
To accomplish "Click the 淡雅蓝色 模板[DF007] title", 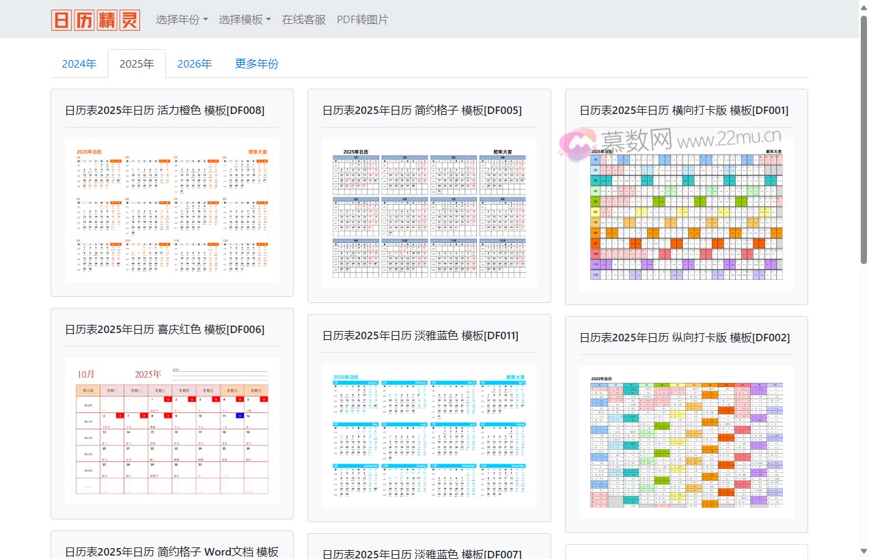I will point(422,554).
